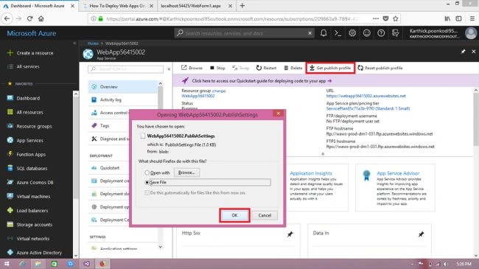Open Overview in resource menu

(x=123, y=87)
